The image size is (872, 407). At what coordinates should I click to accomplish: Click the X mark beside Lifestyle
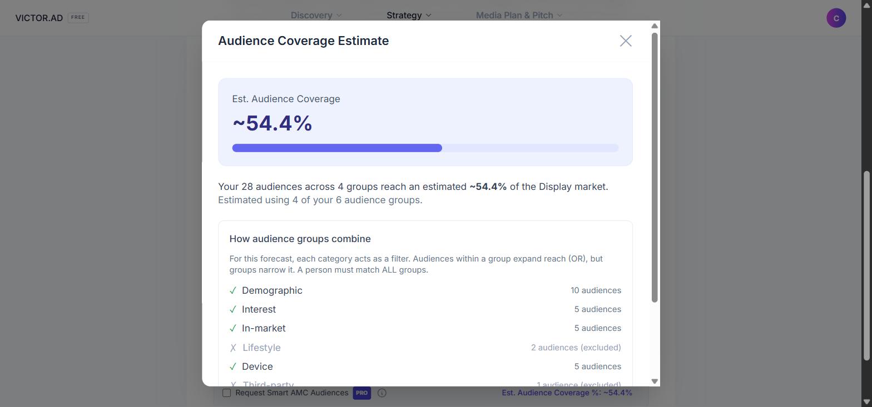(x=233, y=348)
